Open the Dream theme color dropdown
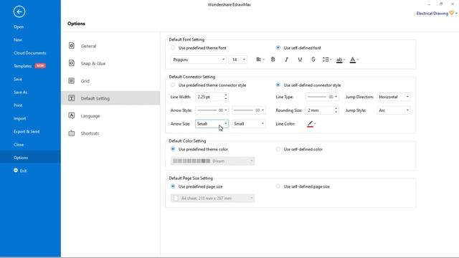This screenshot has height=258, width=459. click(x=212, y=161)
